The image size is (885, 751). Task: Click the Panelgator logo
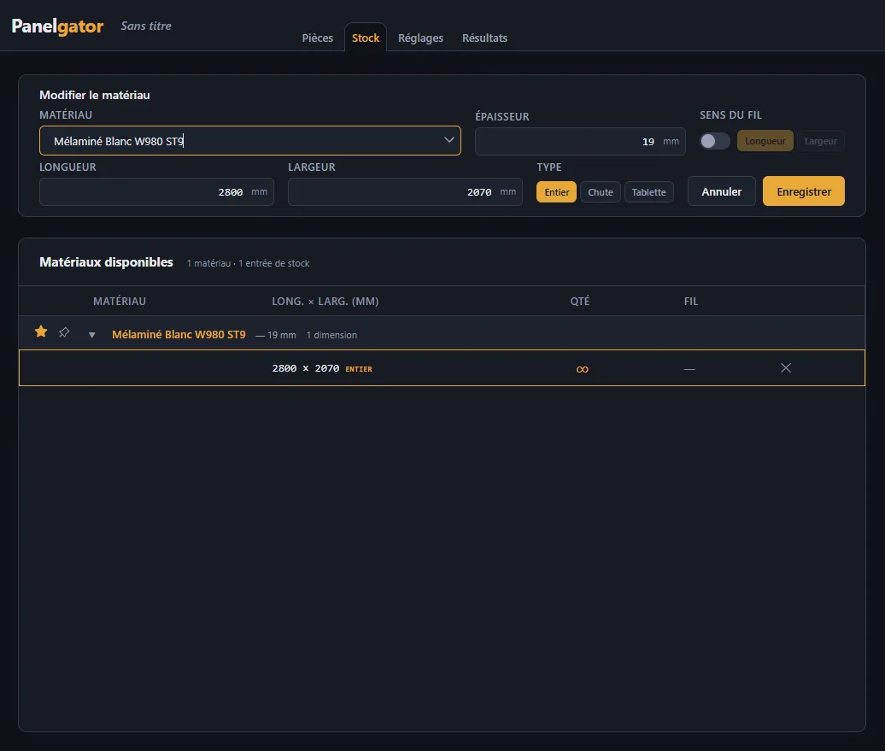click(x=57, y=26)
